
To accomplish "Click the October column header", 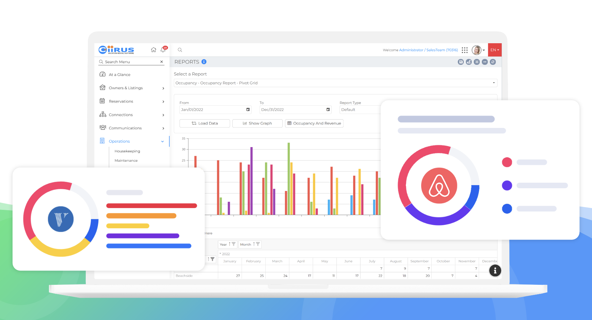I will click(443, 261).
